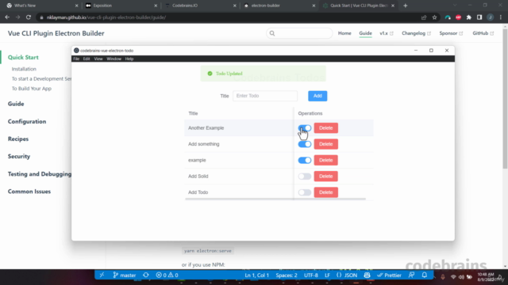508x285 pixels.
Task: Open Installation in docs sidebar
Action: (x=24, y=69)
